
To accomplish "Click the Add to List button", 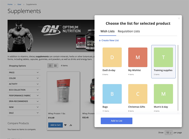I will 116,121.
